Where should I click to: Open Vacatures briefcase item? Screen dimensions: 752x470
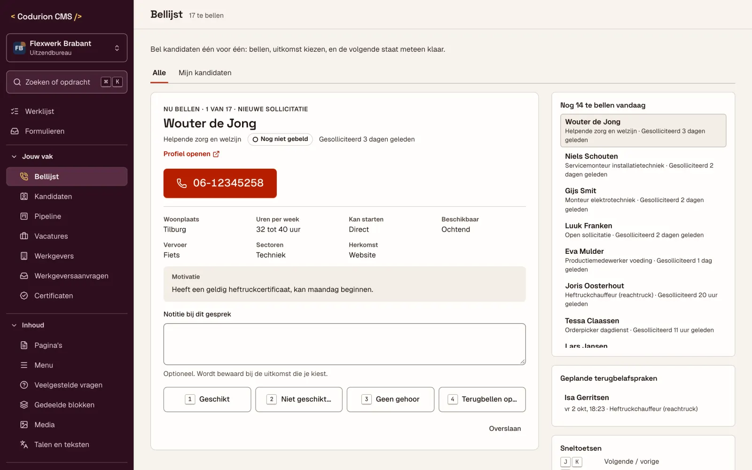[67, 236]
